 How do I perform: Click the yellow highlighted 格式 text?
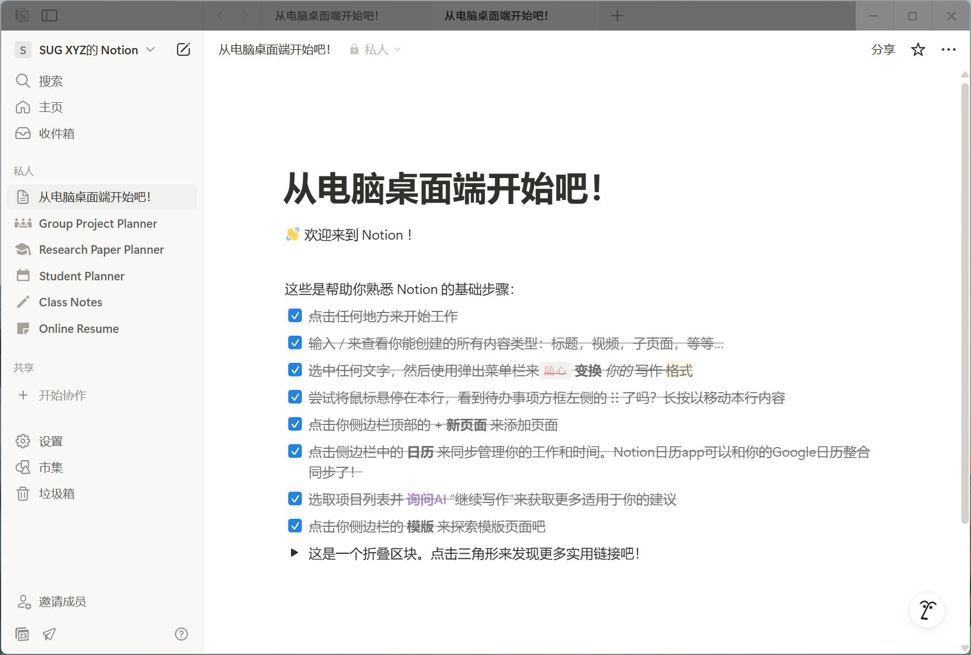(x=679, y=371)
